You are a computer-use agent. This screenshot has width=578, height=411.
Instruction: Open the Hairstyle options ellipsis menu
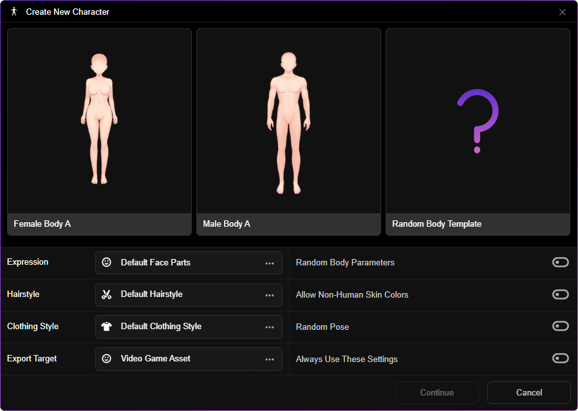tap(270, 295)
